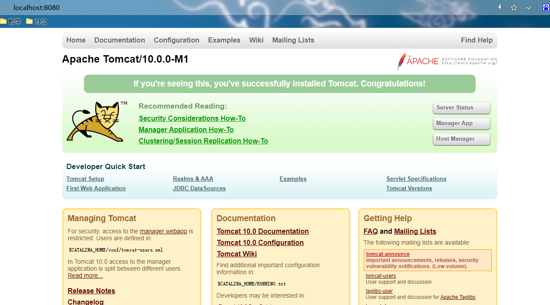This screenshot has height=305, width=550.
Task: Open the tomcat-announce mailing list link
Action: (388, 254)
